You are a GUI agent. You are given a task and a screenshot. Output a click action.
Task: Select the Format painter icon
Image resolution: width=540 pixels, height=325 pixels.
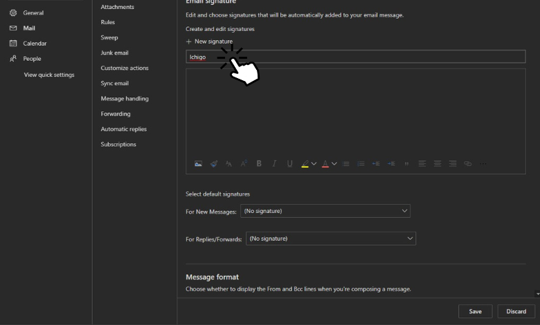coord(214,164)
